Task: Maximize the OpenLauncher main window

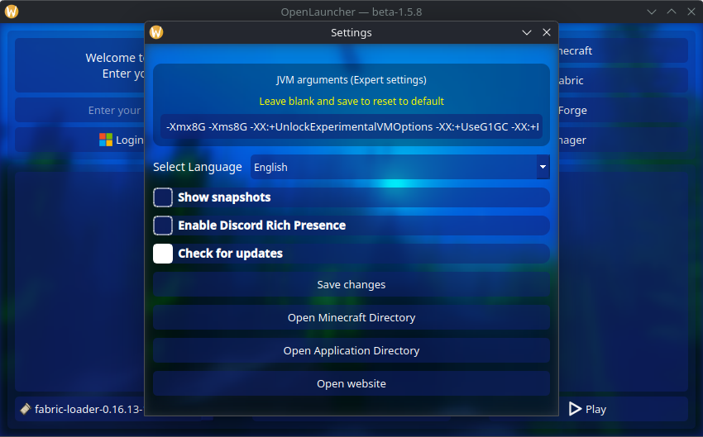Action: [672, 12]
